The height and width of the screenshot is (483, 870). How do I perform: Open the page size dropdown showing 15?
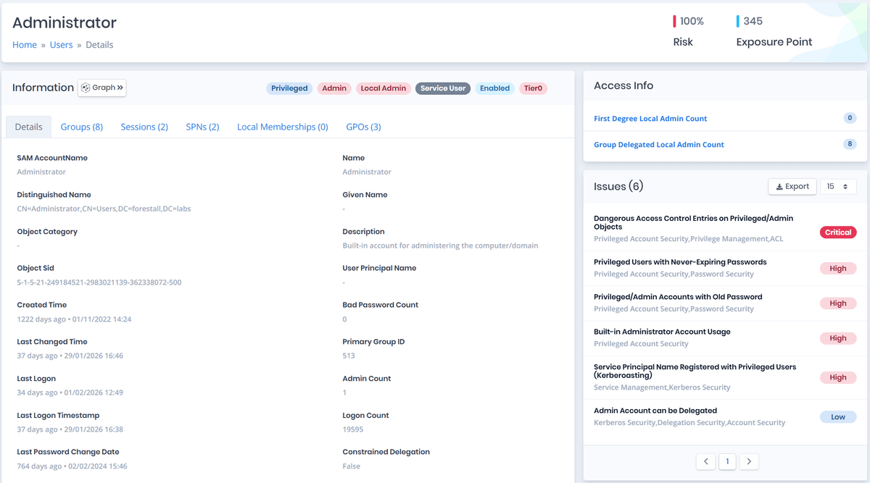coord(837,186)
